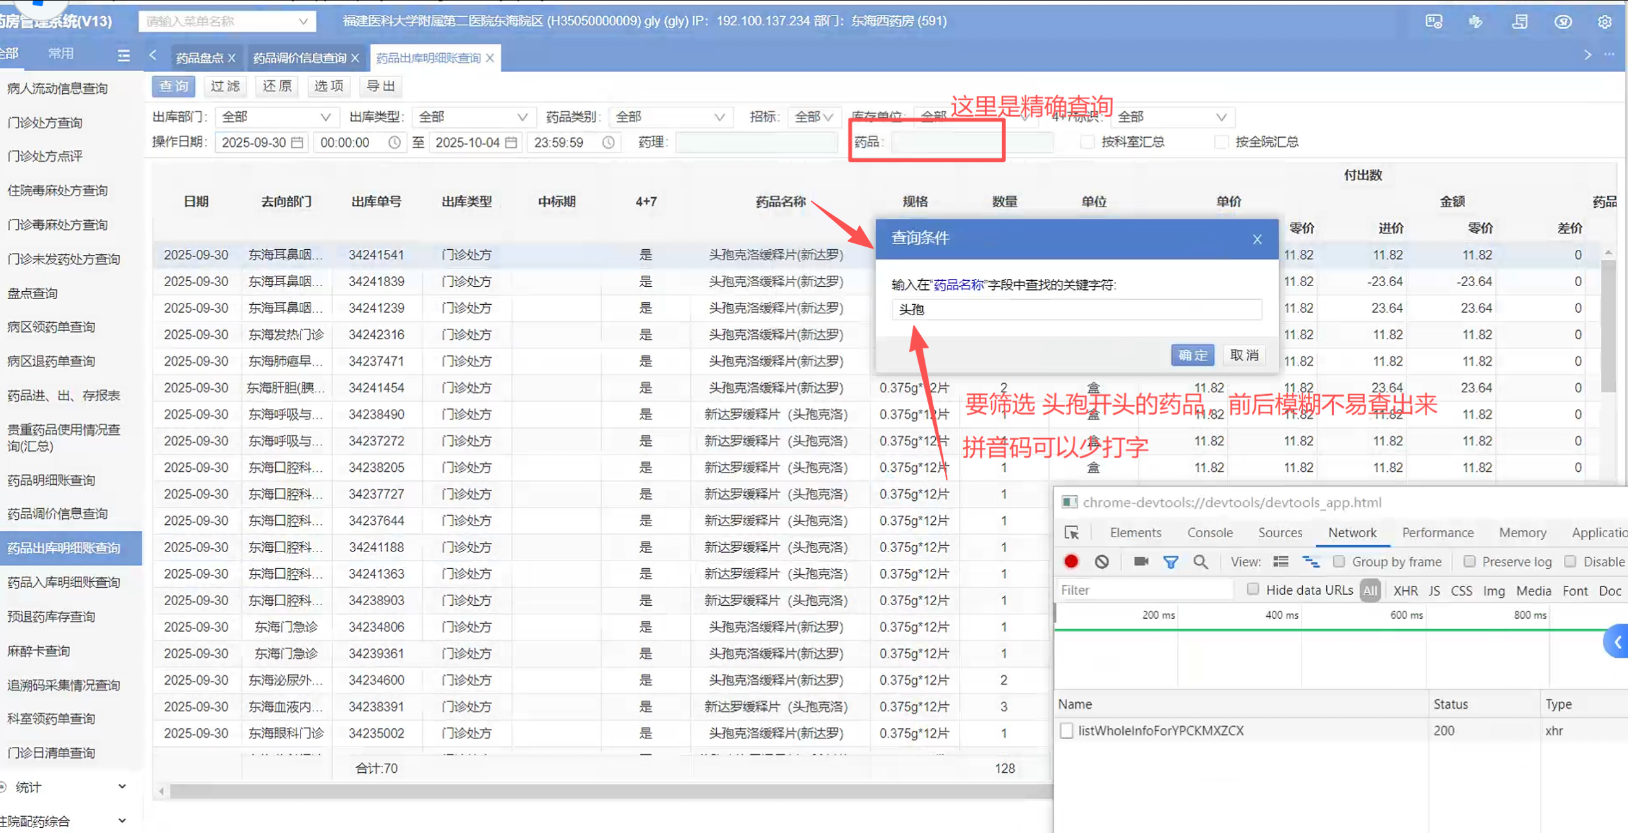Toggle the sidebar hamburger menu icon
1628x833 pixels.
[124, 56]
